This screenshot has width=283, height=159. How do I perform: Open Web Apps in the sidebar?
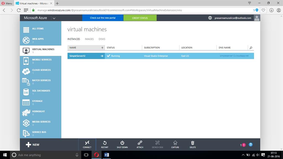(x=41, y=40)
